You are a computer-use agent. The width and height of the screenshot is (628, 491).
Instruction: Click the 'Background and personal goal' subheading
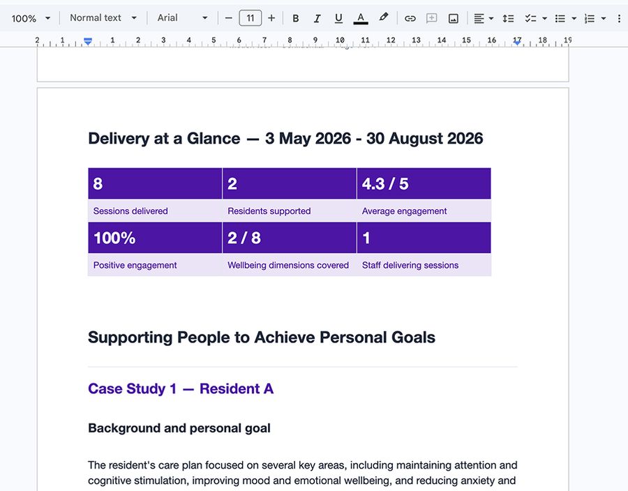(179, 428)
